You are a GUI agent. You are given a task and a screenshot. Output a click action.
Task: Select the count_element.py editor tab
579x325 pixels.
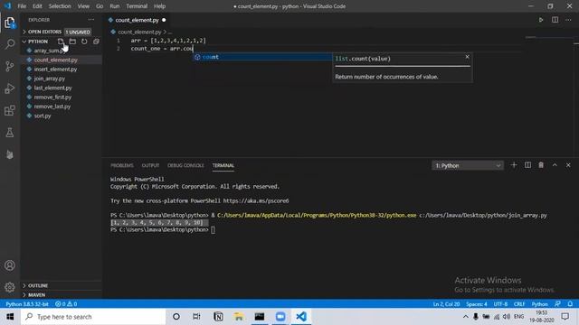pos(137,20)
